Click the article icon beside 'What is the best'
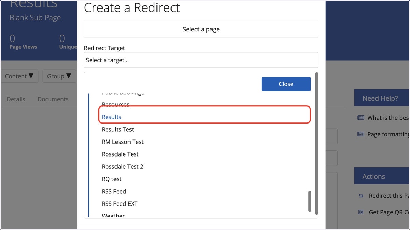 [x=361, y=118]
